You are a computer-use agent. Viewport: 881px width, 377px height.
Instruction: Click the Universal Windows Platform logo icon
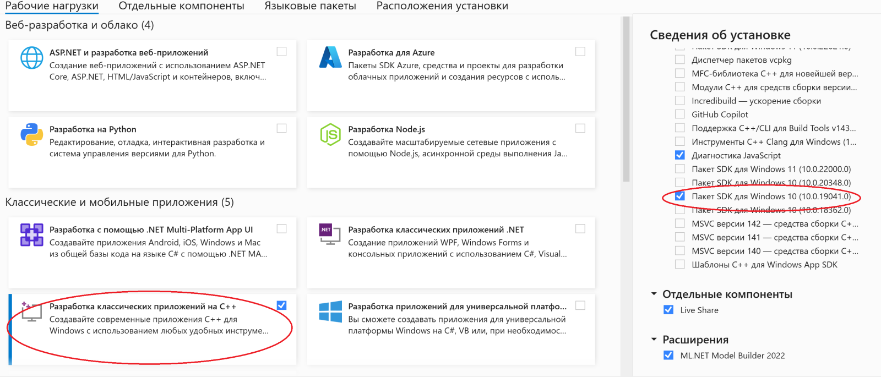[330, 312]
